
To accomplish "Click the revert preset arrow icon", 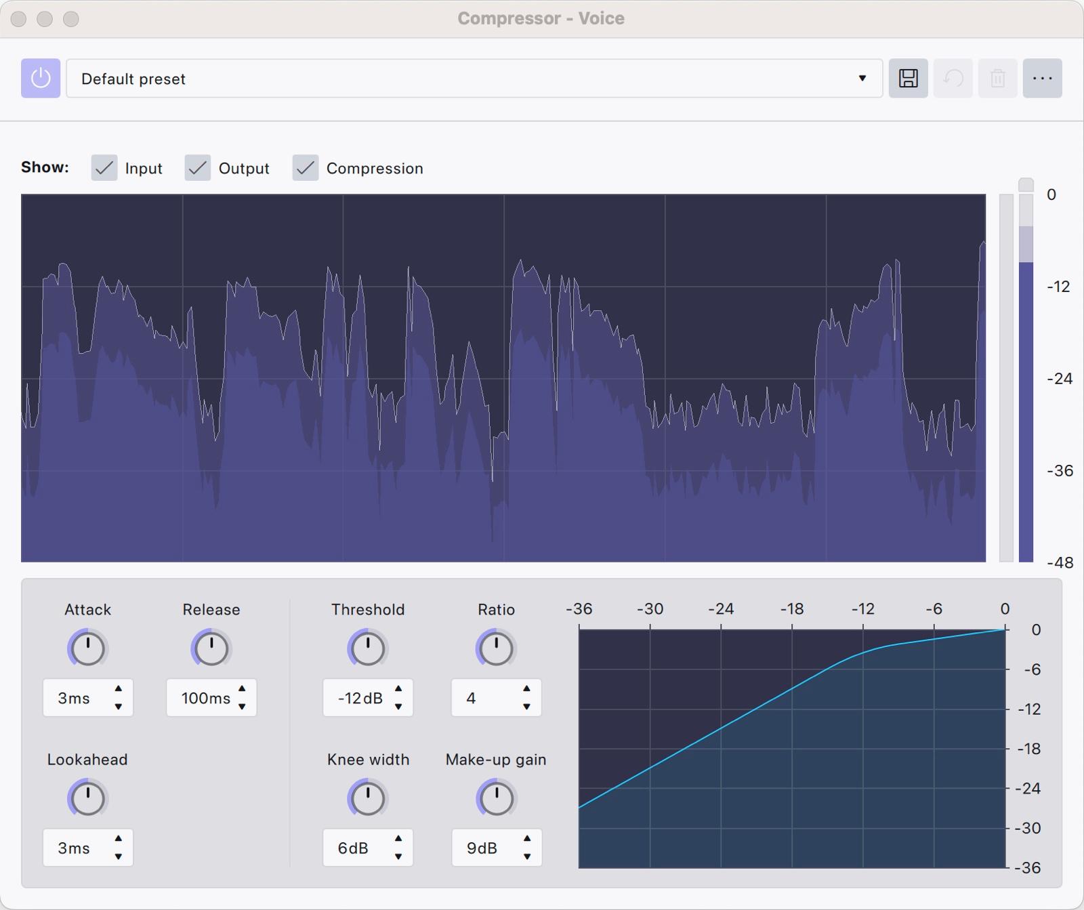I will 953,79.
